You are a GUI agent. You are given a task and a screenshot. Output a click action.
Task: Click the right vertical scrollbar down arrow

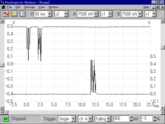pyautogui.click(x=163, y=108)
